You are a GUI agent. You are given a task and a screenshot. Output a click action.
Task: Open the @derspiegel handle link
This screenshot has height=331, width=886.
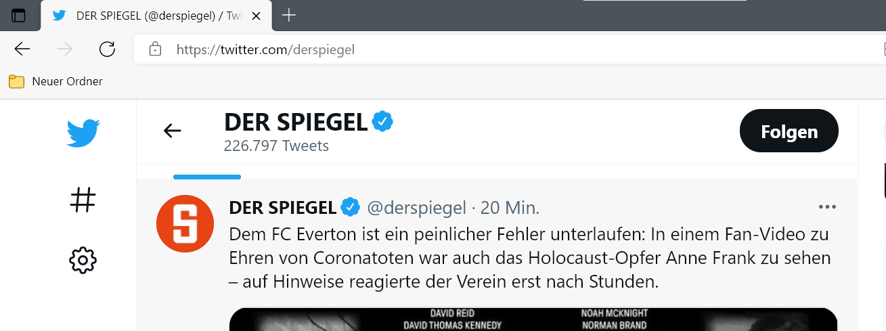416,207
